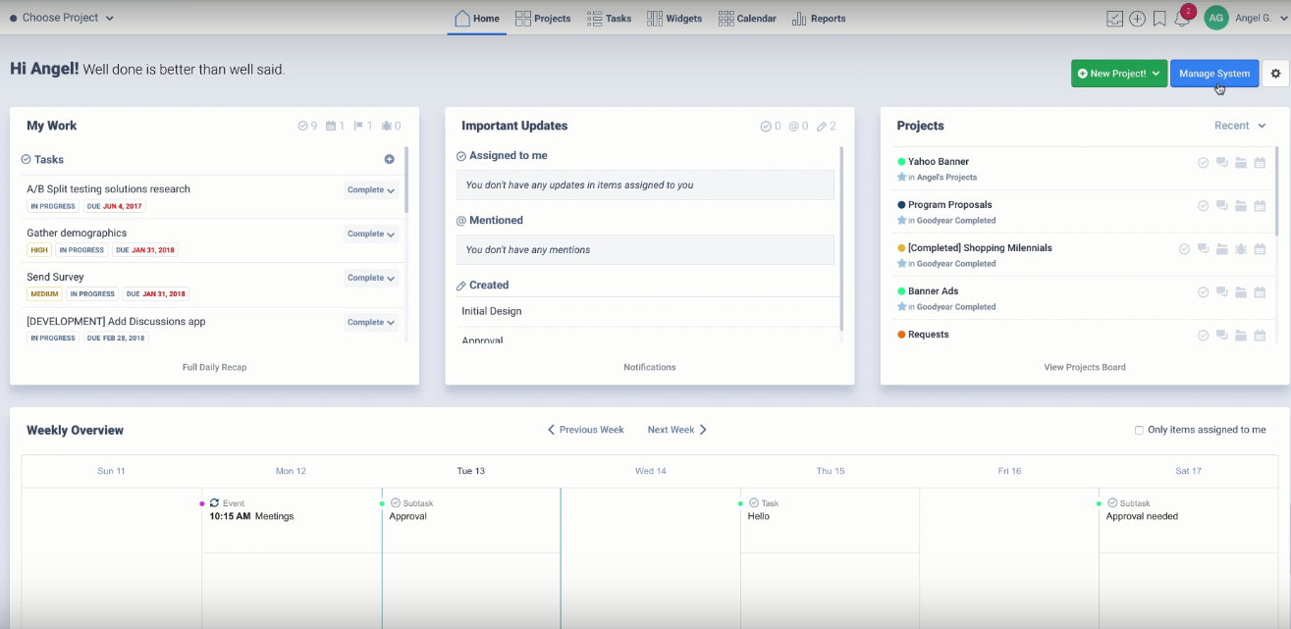Viewport: 1291px width, 629px height.
Task: Mark the Approval subtask complete circle
Action: (395, 502)
